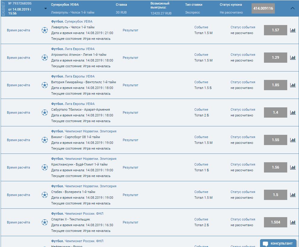The width and height of the screenshot is (299, 247).
Task: Click statistics chart icon beside 1.29 odds
Action: pyautogui.click(x=293, y=58)
